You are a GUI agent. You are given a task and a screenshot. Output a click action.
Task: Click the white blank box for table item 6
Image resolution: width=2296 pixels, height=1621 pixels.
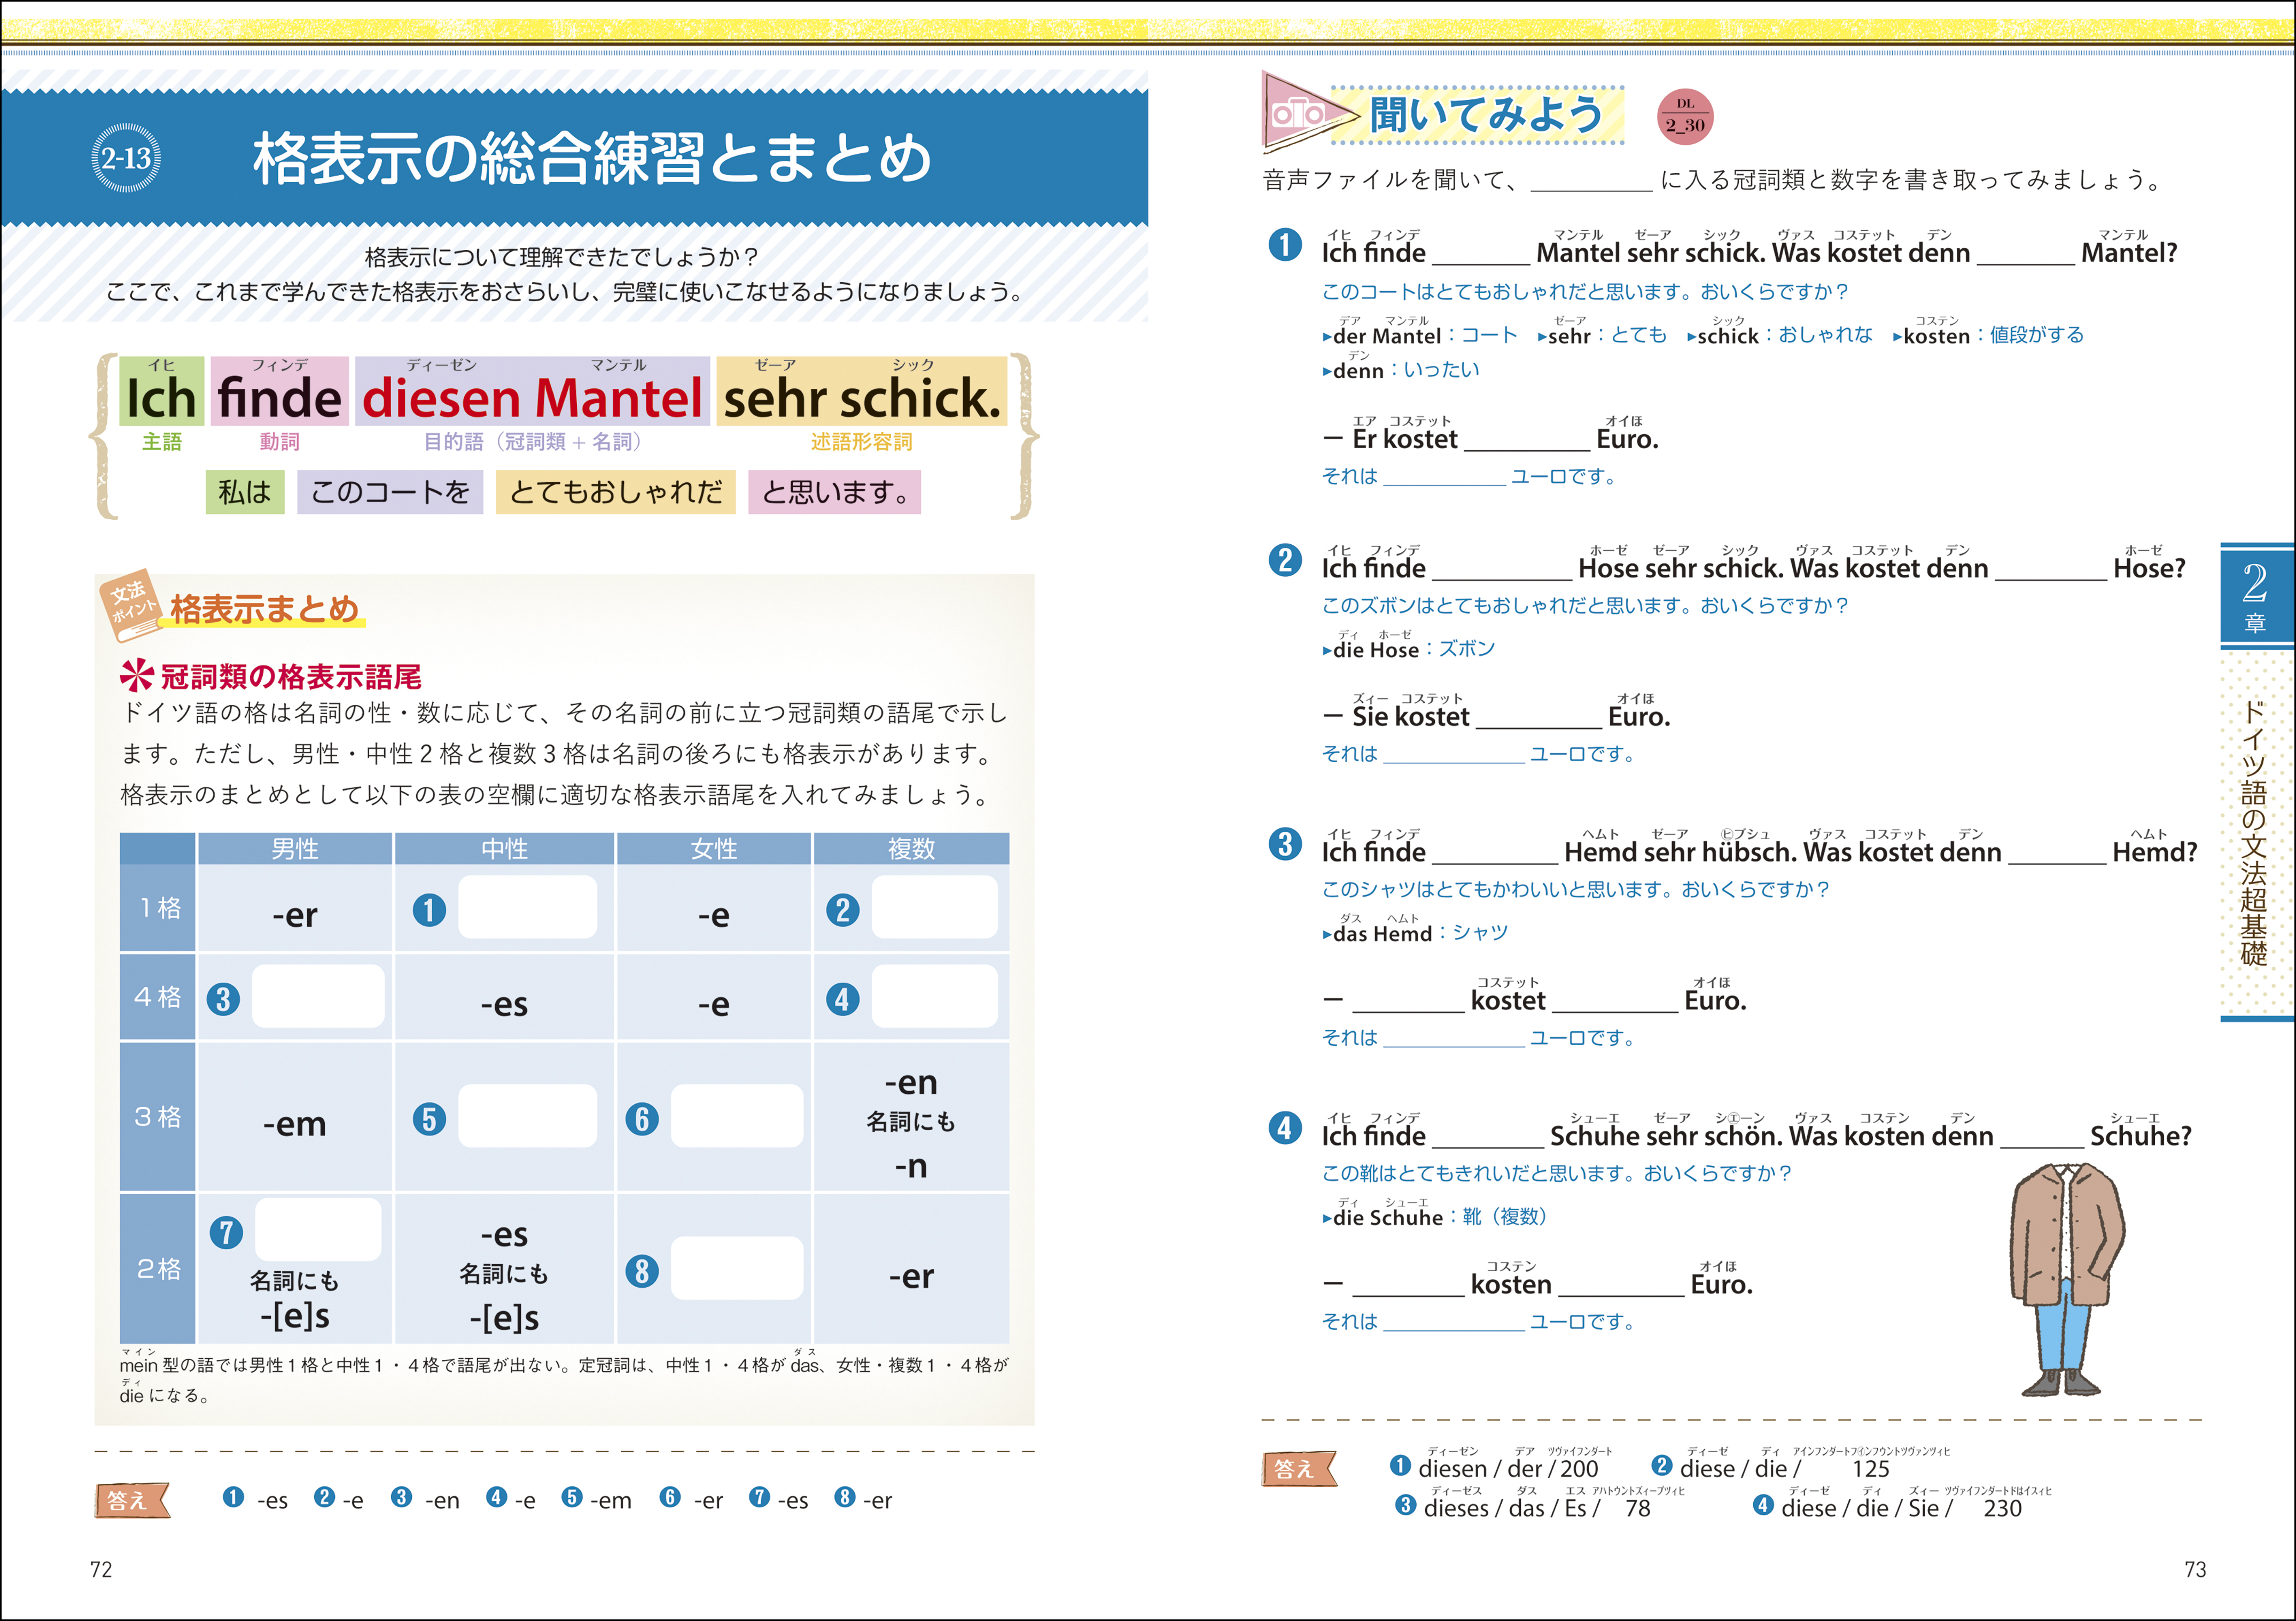point(737,1115)
